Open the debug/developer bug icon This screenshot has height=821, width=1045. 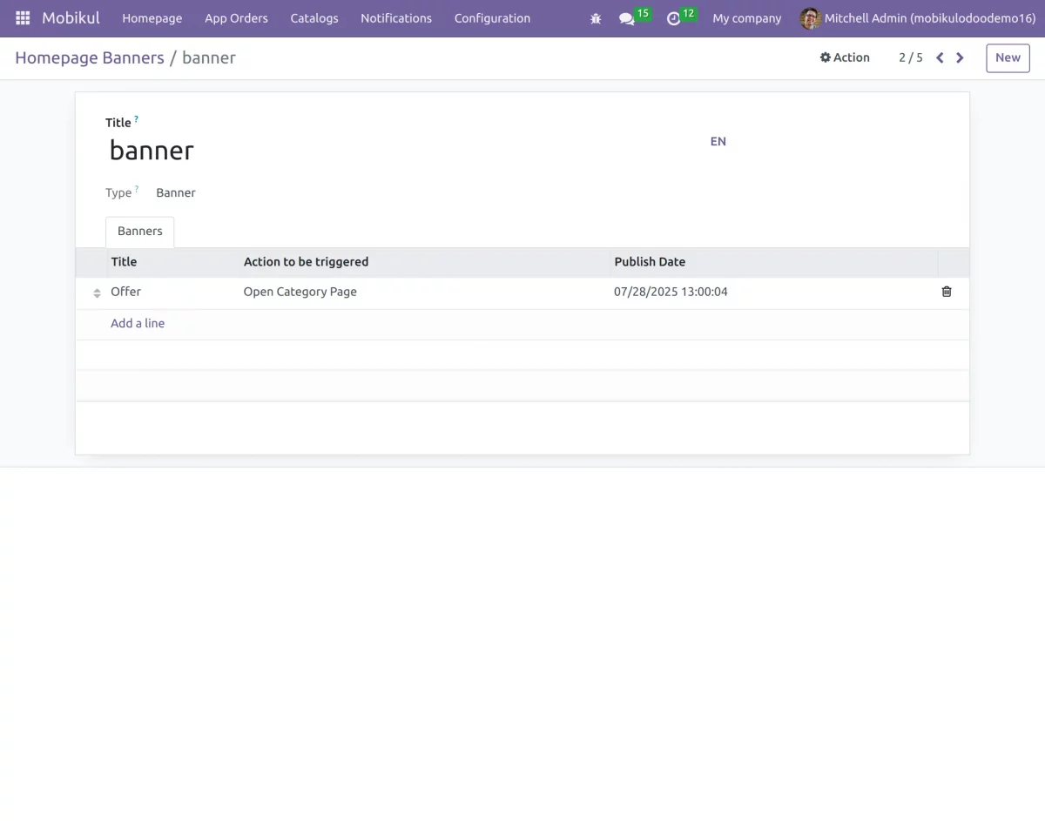click(596, 17)
